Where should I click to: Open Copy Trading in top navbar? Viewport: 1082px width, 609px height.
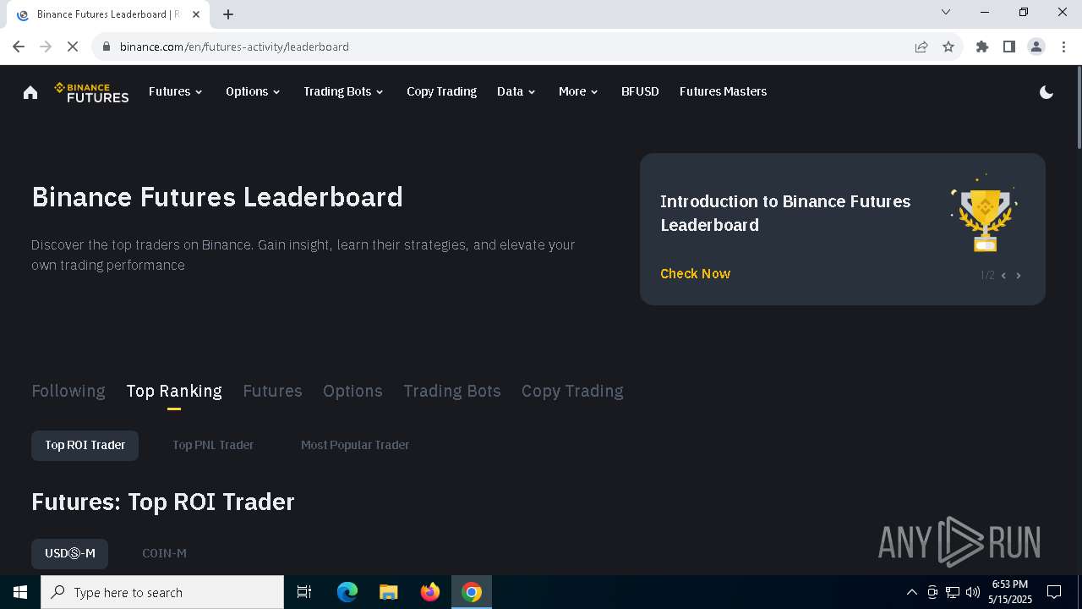[x=441, y=91]
